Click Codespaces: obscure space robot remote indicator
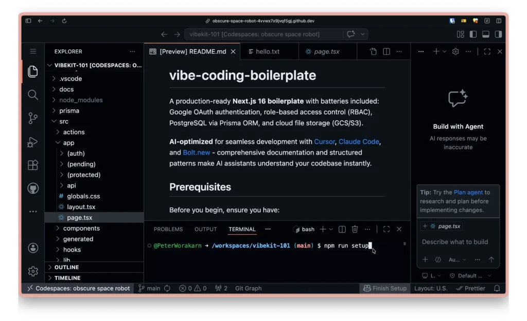527x321 pixels. coord(79,289)
